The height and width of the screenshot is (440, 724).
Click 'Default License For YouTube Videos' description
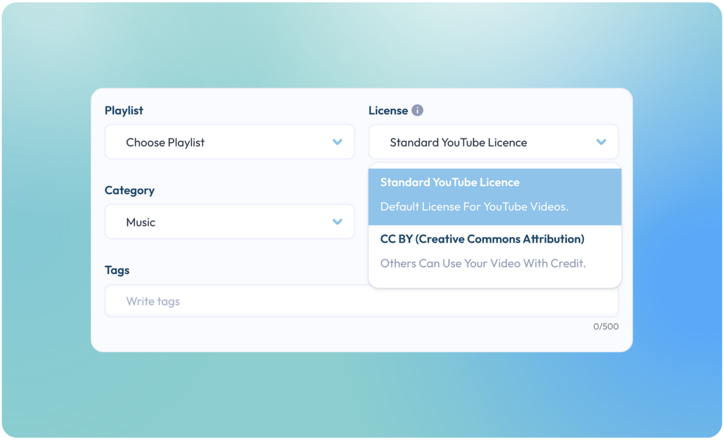pos(474,207)
